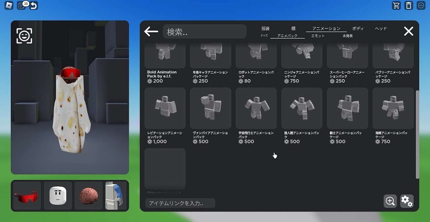Select the brain accessory item

(x=89, y=196)
